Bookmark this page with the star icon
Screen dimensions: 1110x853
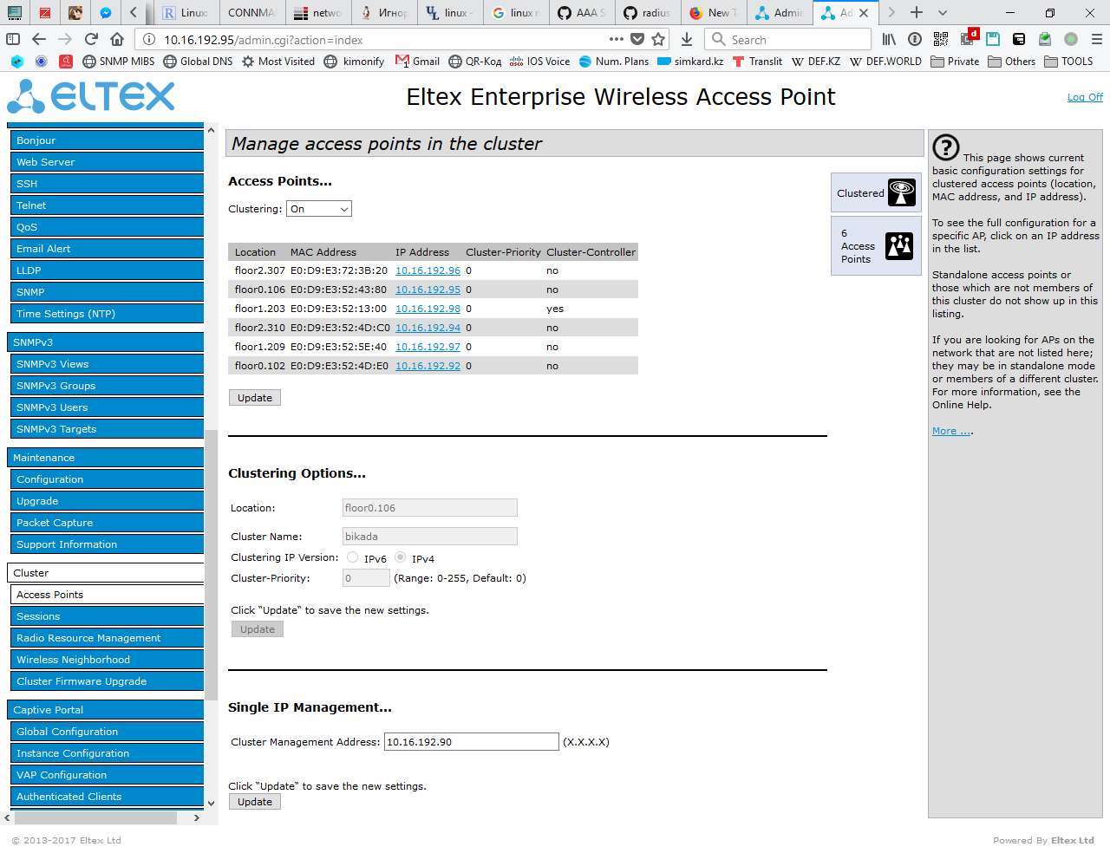click(658, 39)
